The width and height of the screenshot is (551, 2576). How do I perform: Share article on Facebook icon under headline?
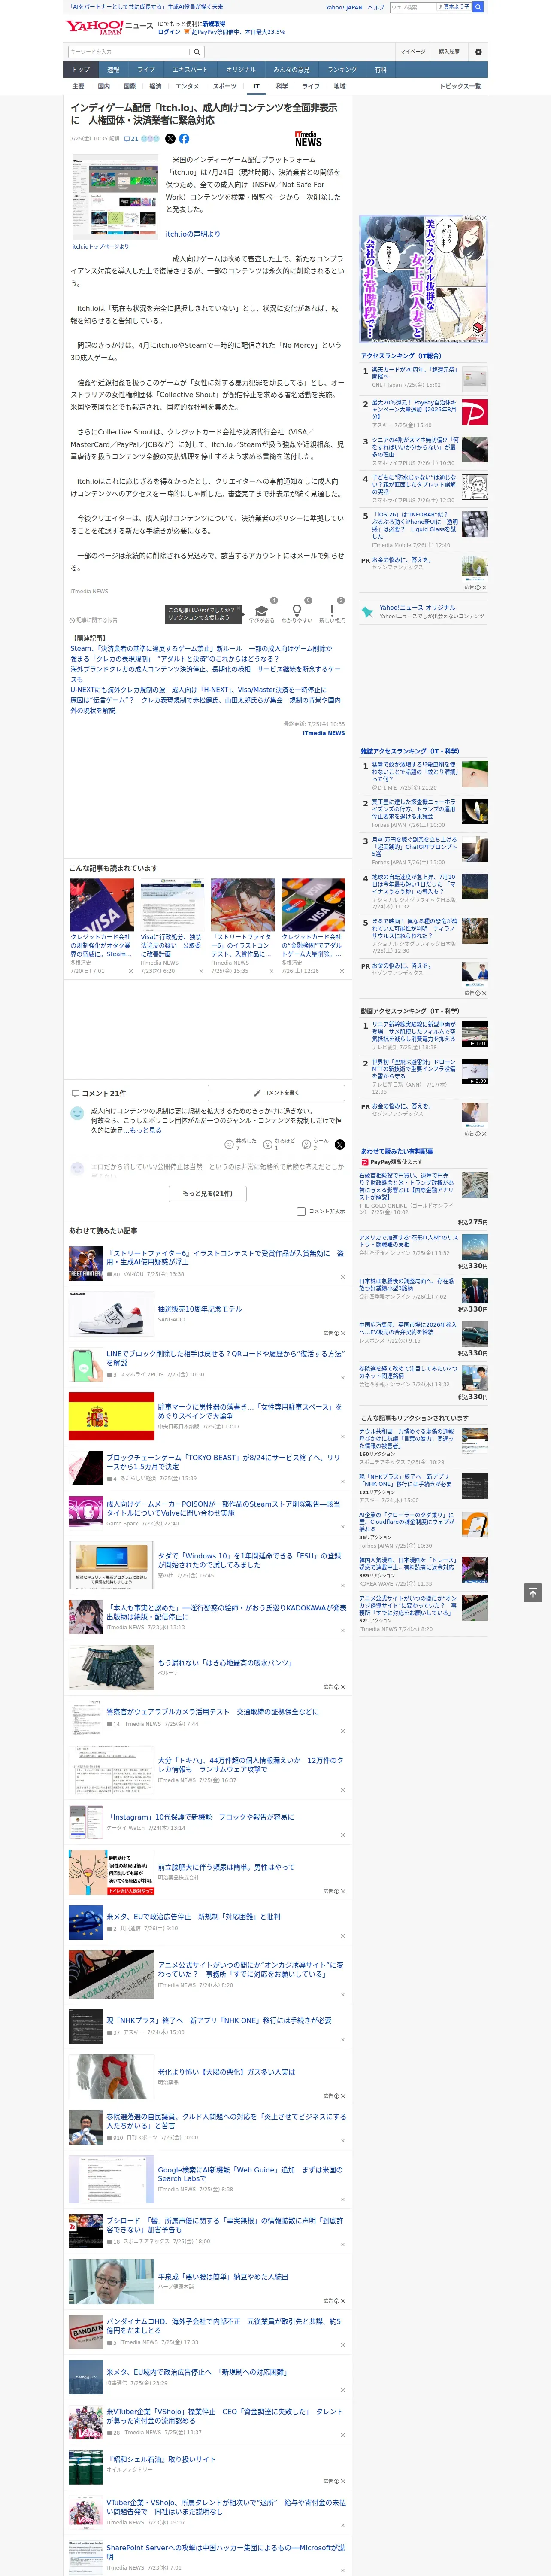tap(184, 139)
